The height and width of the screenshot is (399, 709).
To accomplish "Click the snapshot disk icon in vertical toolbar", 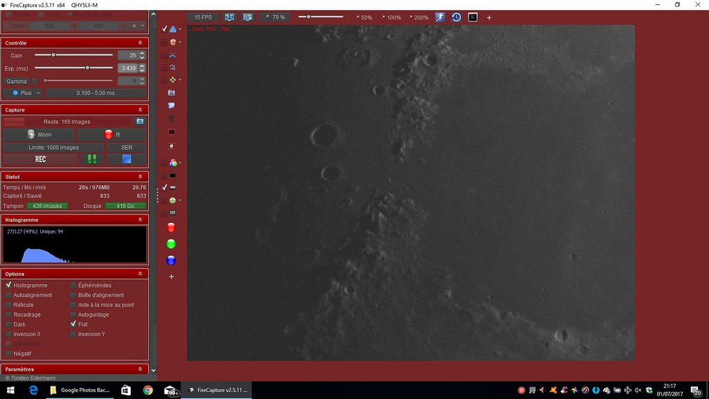I will (172, 93).
